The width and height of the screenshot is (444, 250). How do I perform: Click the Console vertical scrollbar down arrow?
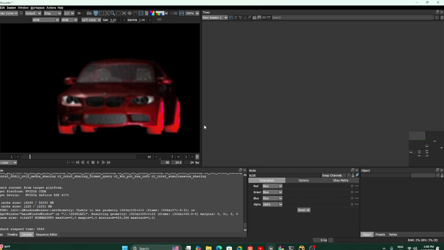coord(245,230)
